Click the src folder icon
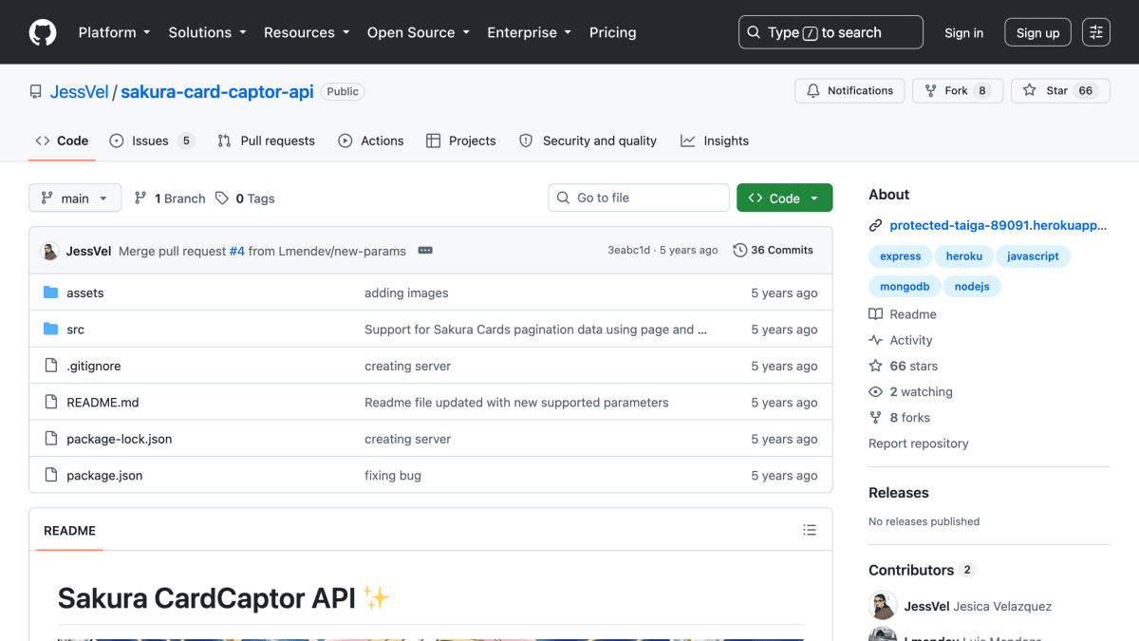 (51, 330)
